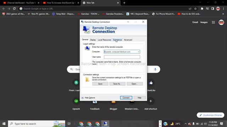Open VBC Keyword Research bookmark

click(138, 14)
